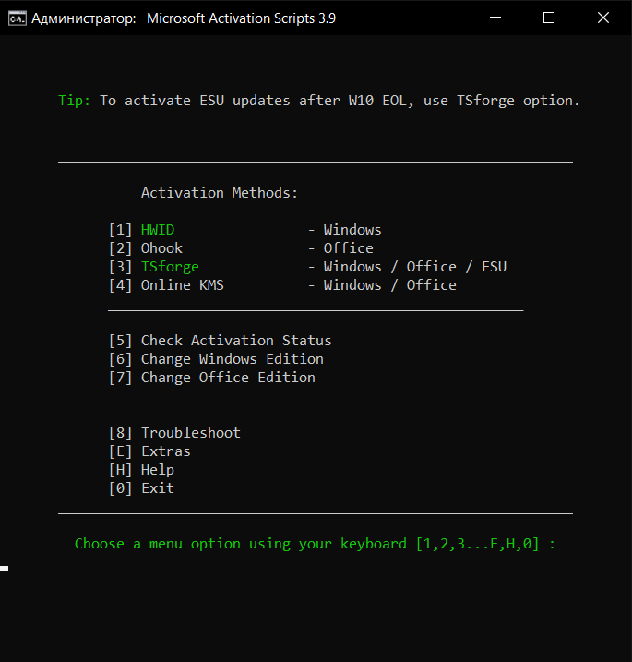Click the [E] Extras line
Viewport: 632px width, 662px height.
coord(149,451)
